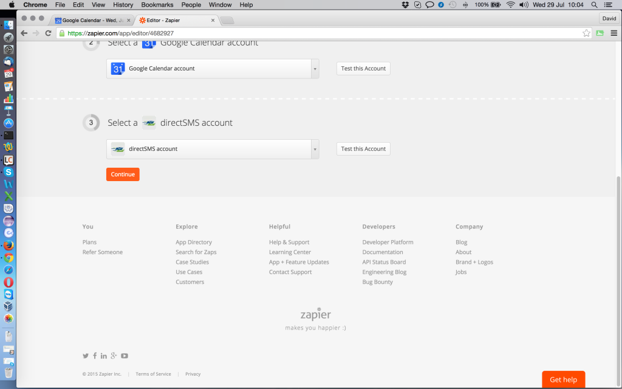The height and width of the screenshot is (389, 622).
Task: Open App Store from the Dock
Action: pos(9,123)
